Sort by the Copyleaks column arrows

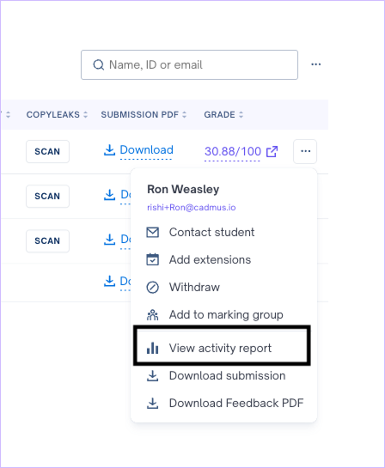pyautogui.click(x=85, y=114)
